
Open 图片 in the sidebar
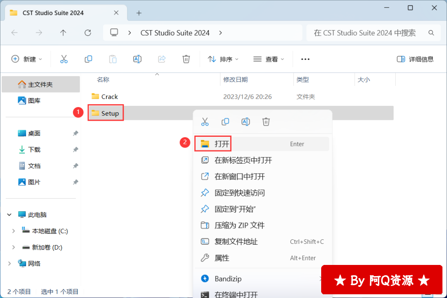coord(41,182)
